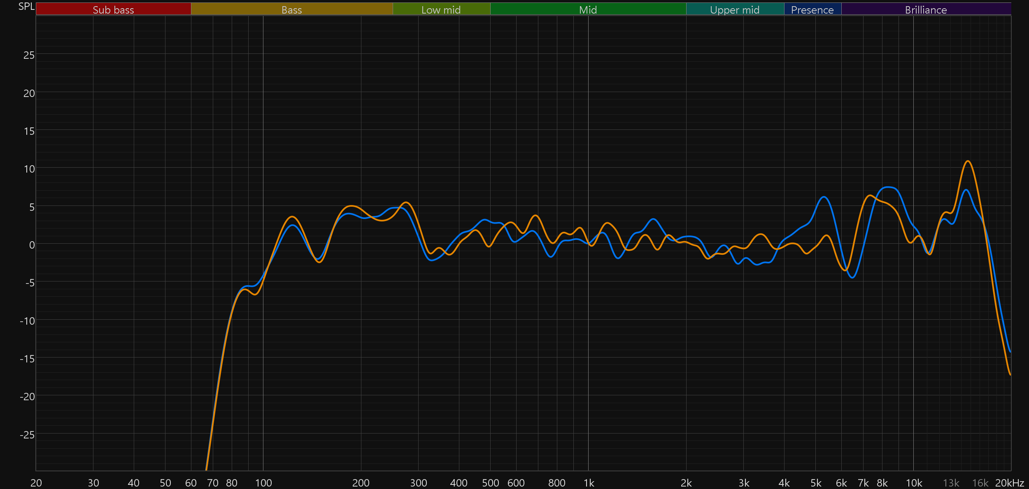Click the 0 dB level label
This screenshot has width=1029, height=489.
point(32,245)
